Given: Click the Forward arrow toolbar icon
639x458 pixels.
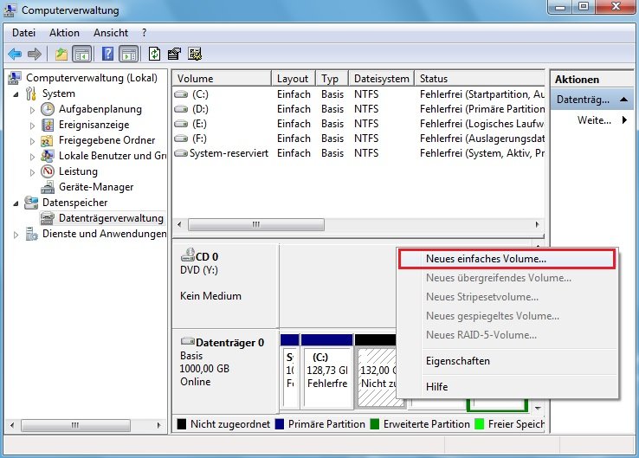Looking at the screenshot, I should pos(35,54).
